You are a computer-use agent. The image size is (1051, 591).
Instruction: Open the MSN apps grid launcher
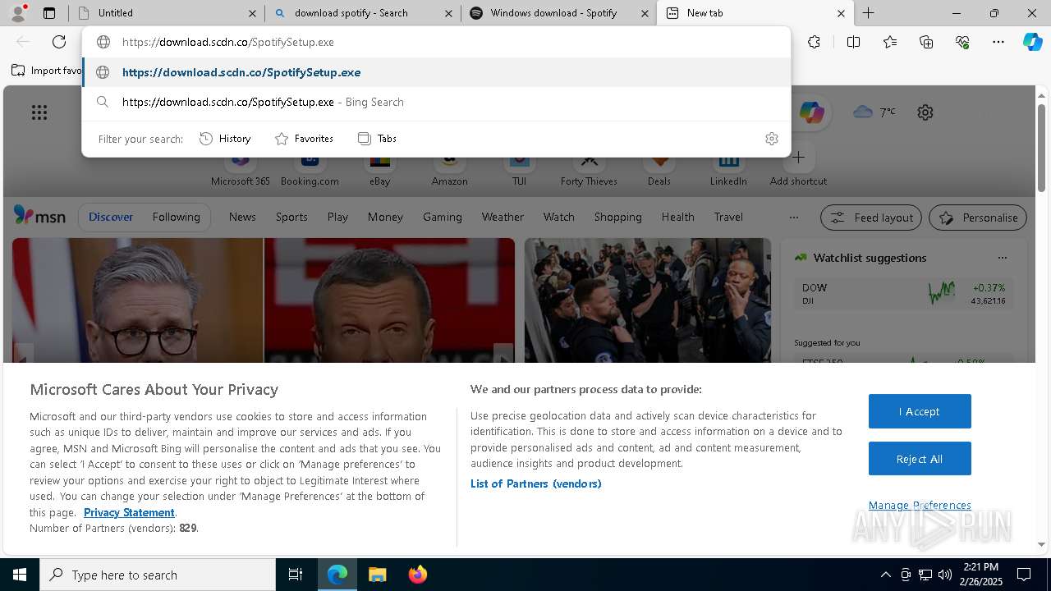click(39, 112)
